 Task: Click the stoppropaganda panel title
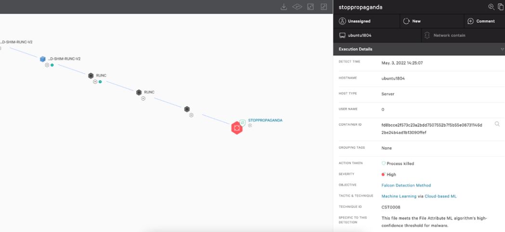point(361,7)
